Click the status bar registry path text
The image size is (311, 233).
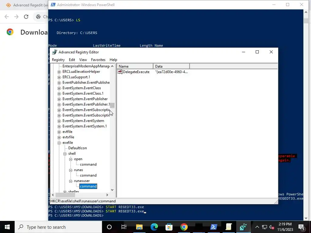tap(83, 201)
